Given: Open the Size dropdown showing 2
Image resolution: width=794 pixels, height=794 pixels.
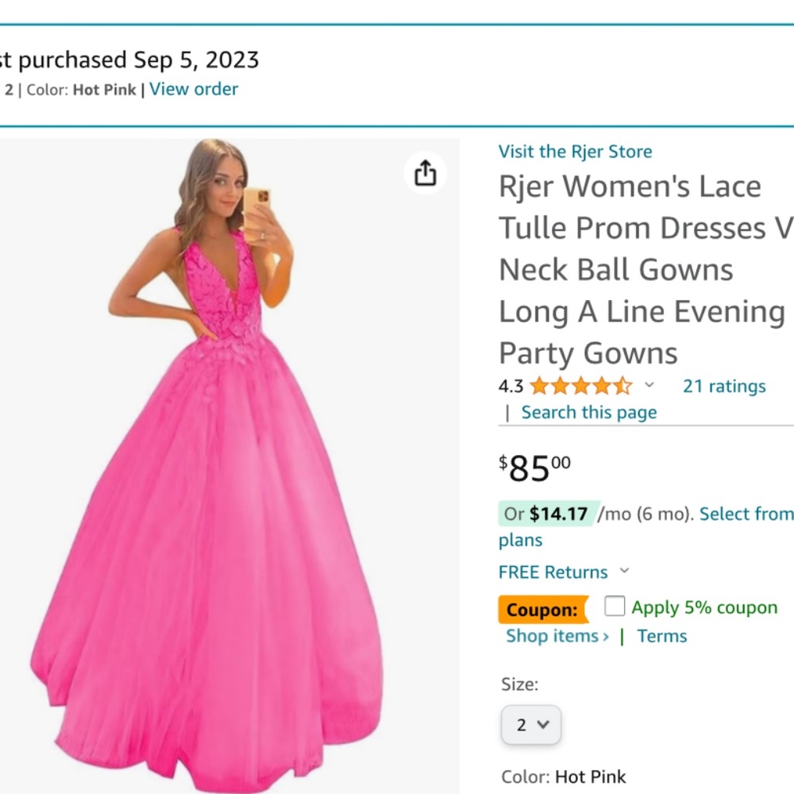Looking at the screenshot, I should click(x=530, y=724).
